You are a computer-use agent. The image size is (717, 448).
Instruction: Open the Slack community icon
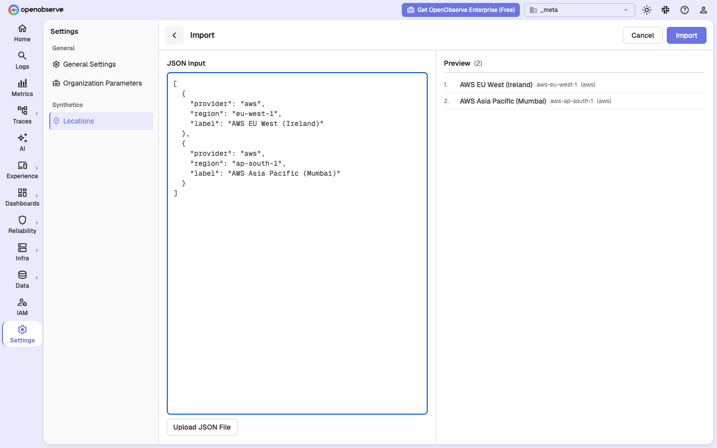click(x=666, y=10)
